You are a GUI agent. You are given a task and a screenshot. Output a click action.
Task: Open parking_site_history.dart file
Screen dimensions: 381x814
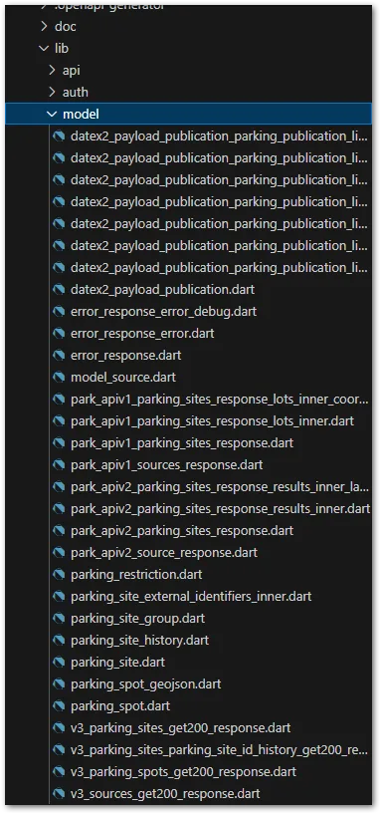tap(140, 640)
